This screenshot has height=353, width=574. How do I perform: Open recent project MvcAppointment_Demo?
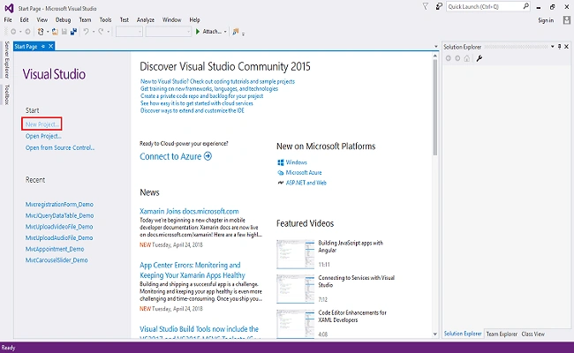(x=55, y=249)
